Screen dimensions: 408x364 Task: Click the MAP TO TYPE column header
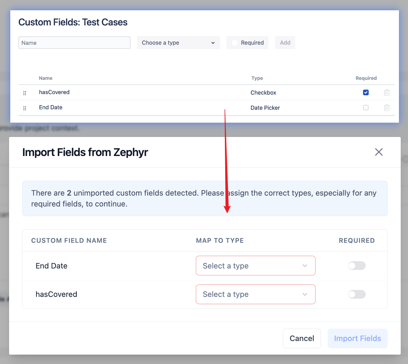[x=220, y=240]
